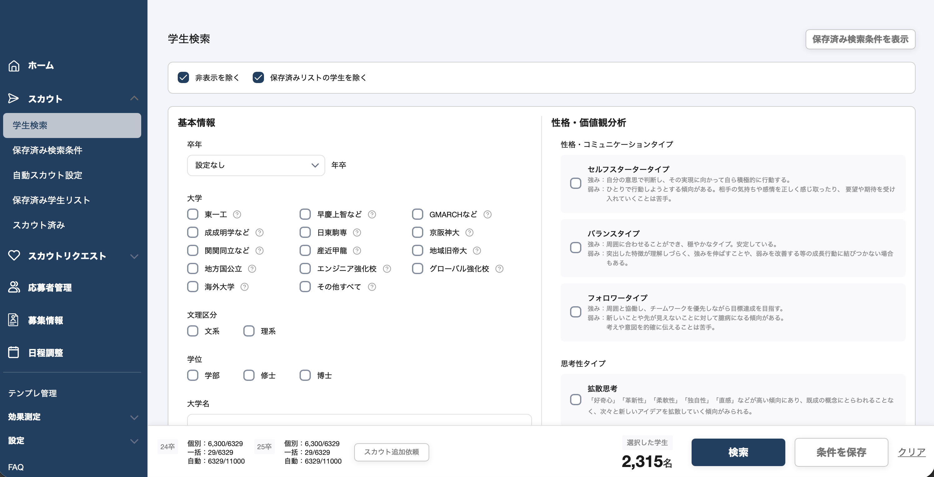Select the セルフスタータータイプ checkbox

tap(575, 184)
